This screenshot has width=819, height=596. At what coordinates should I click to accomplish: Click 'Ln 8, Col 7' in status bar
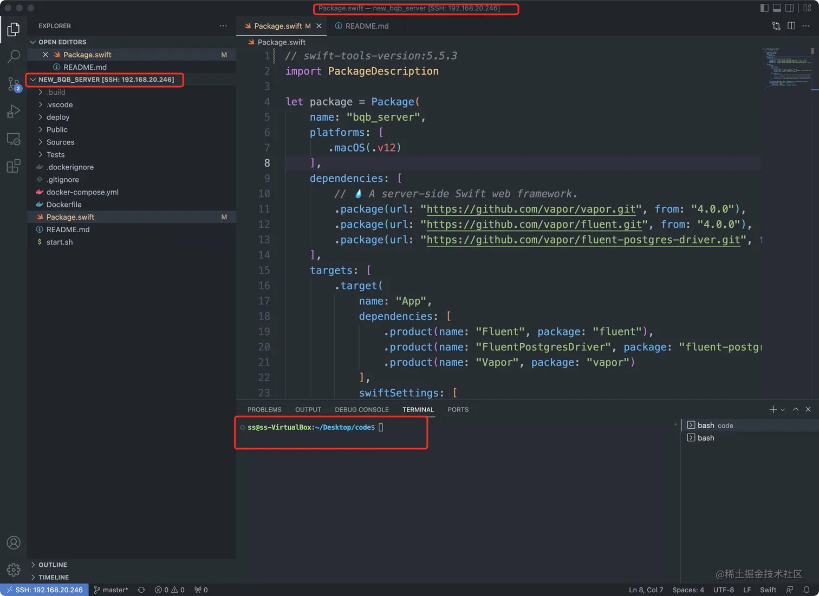(x=646, y=590)
